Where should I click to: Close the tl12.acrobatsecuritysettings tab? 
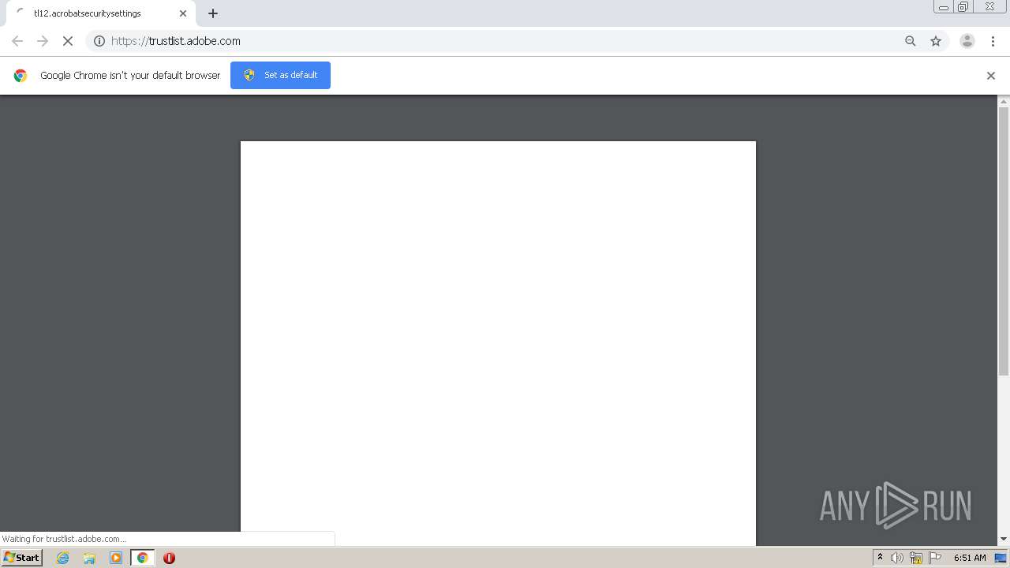[183, 13]
